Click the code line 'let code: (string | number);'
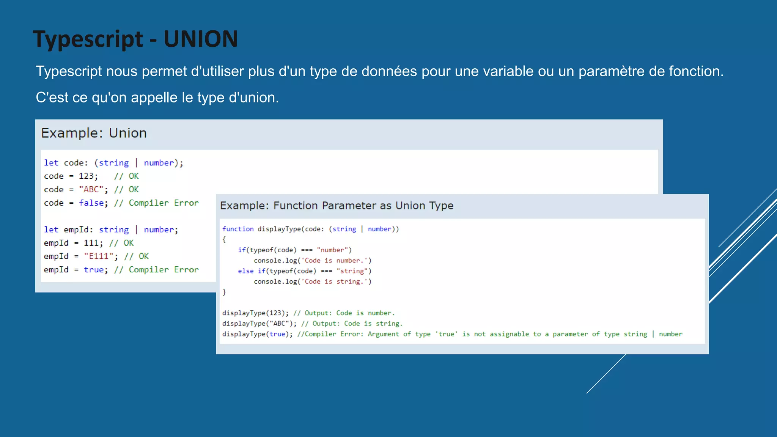The width and height of the screenshot is (777, 437). pos(113,163)
